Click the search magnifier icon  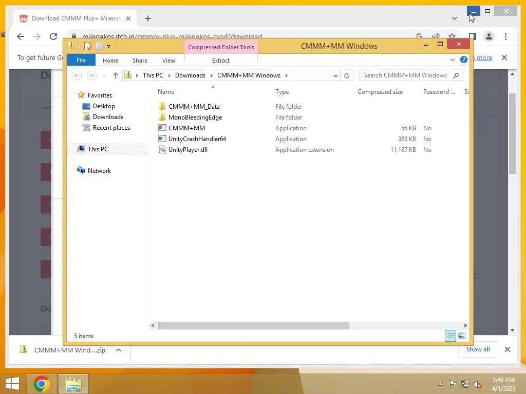[x=456, y=75]
